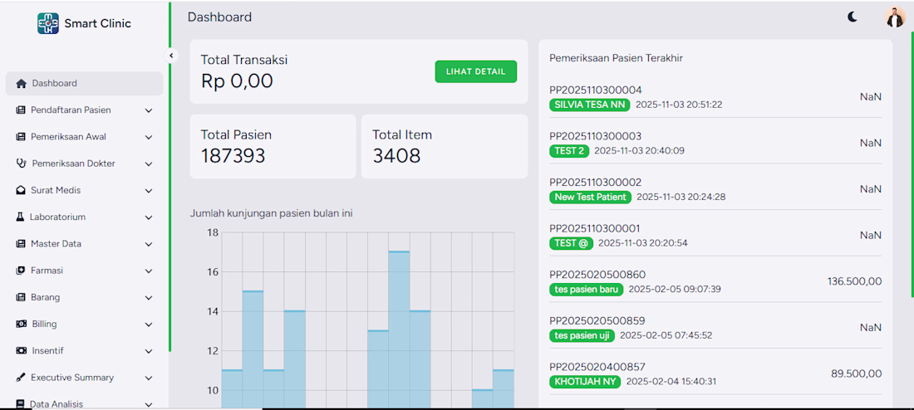Select examination ID PP2025020500860
Viewport: 914px width, 410px height.
[597, 275]
